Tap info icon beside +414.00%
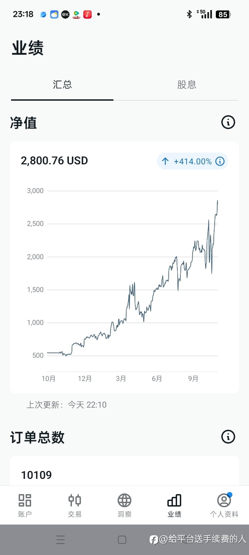The height and width of the screenshot is (555, 249). pyautogui.click(x=220, y=161)
